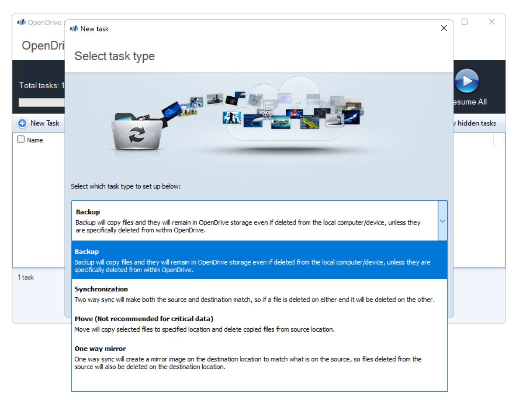516x400 pixels.
Task: Click the OpenDrive logo in New task title bar
Action: point(74,29)
